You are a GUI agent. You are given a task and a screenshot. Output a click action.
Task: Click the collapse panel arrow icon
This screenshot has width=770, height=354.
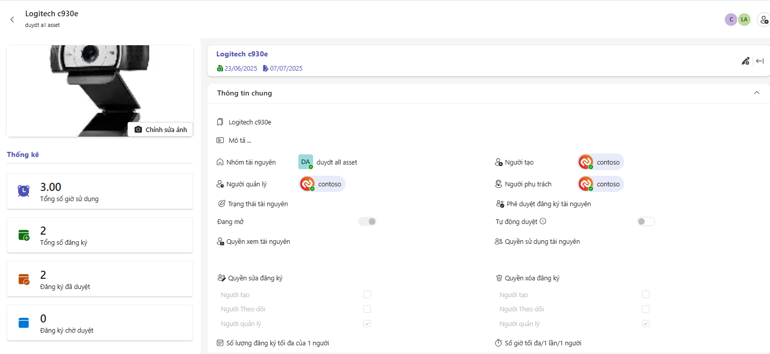click(x=760, y=61)
